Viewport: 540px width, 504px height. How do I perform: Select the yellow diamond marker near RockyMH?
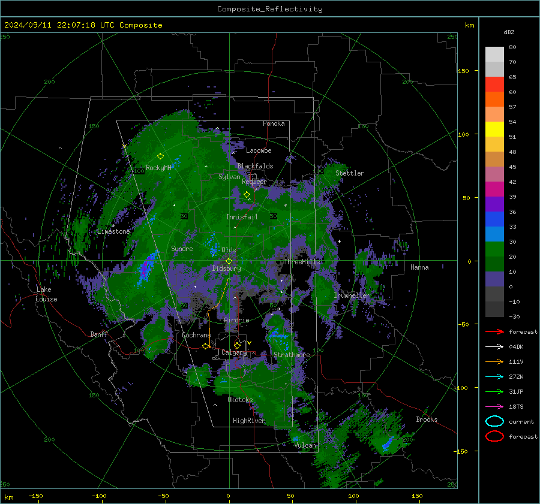pos(160,156)
